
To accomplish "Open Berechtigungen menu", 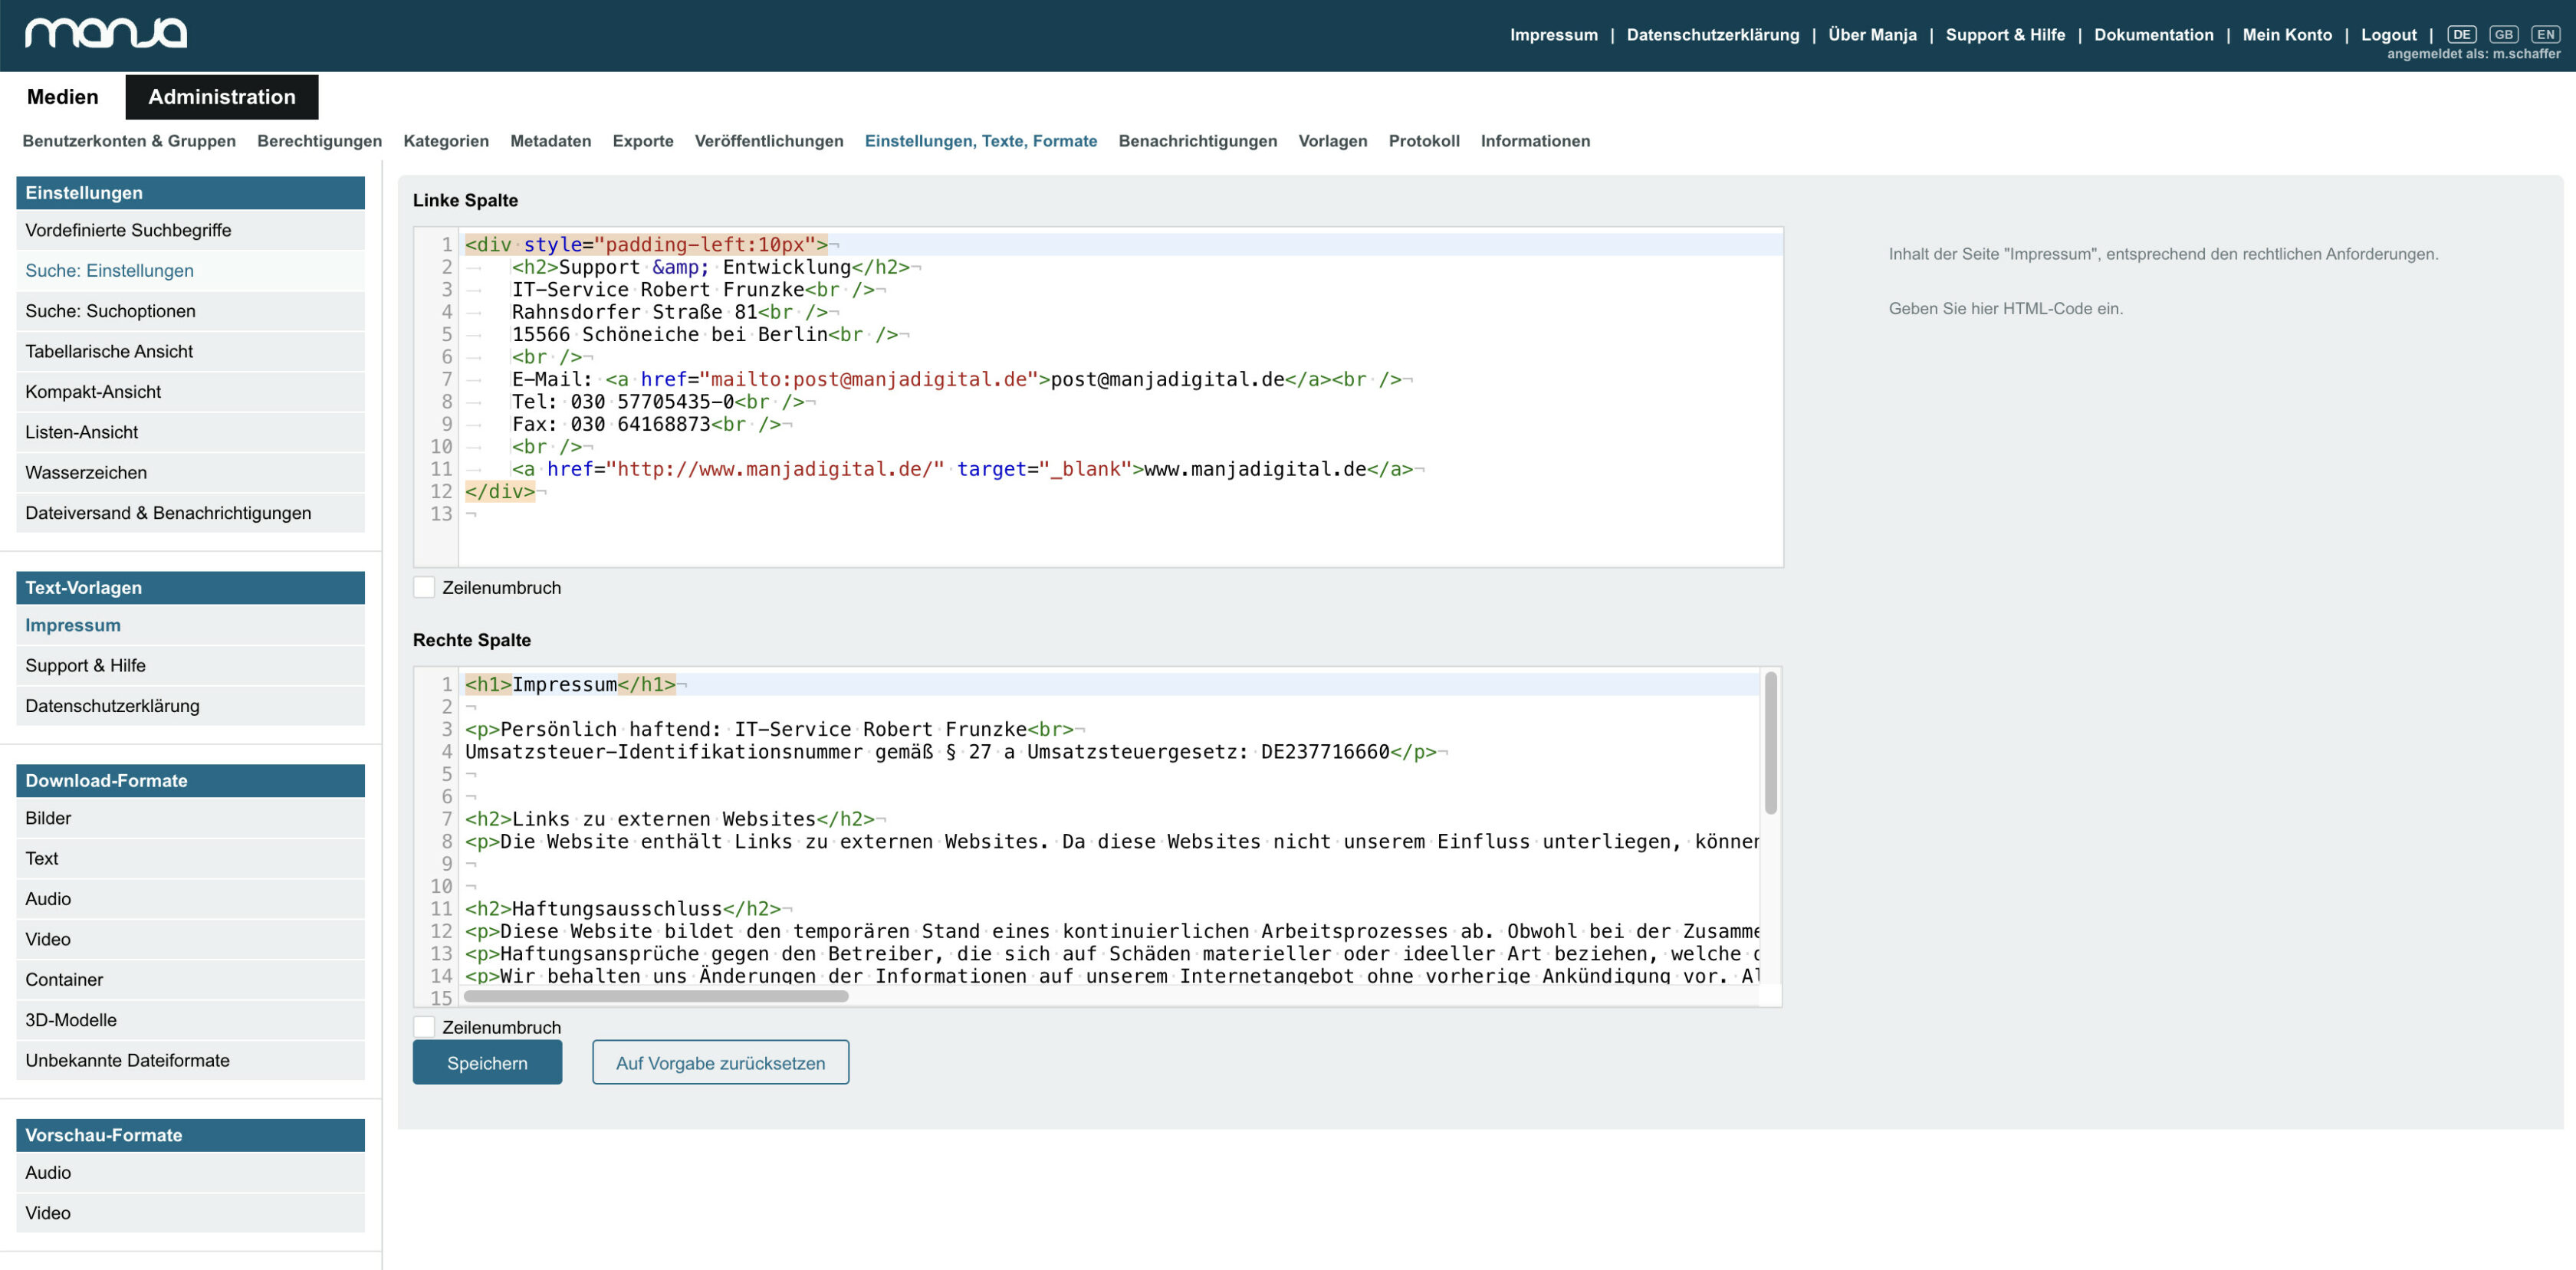I will pyautogui.click(x=319, y=141).
